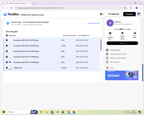
Task: Select Çıkış to log out
Action: (x=112, y=68)
